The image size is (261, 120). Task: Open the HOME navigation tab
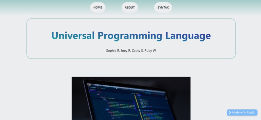[x=98, y=7]
